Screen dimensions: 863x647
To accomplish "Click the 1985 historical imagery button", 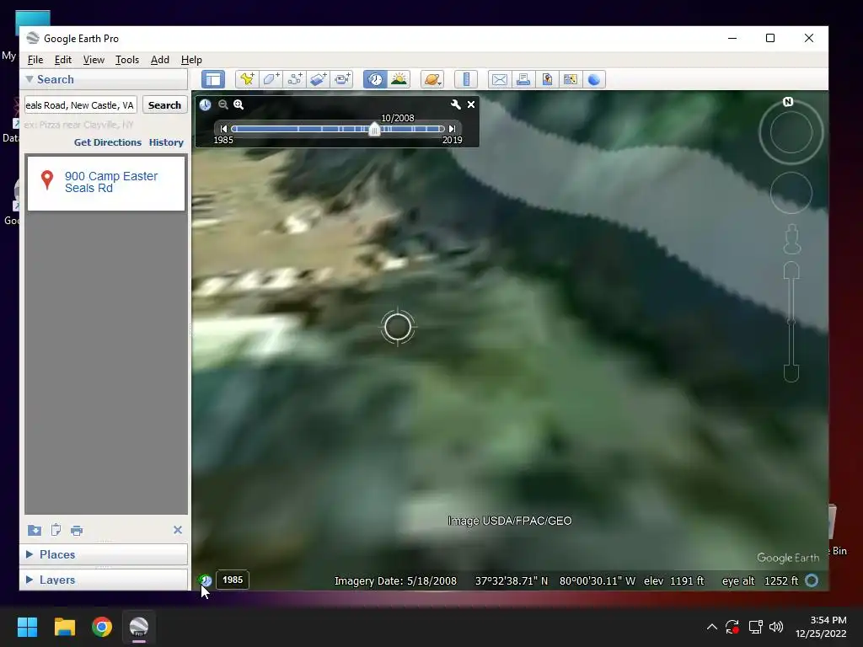I will (x=233, y=580).
